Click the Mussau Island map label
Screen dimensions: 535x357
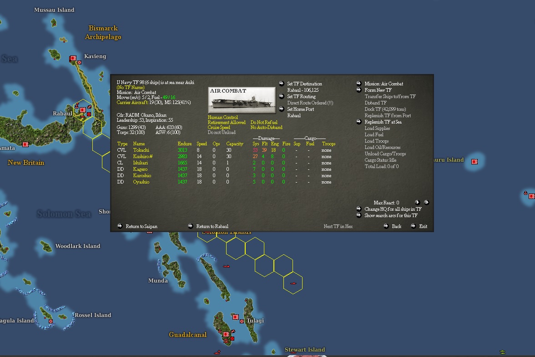[x=54, y=10]
